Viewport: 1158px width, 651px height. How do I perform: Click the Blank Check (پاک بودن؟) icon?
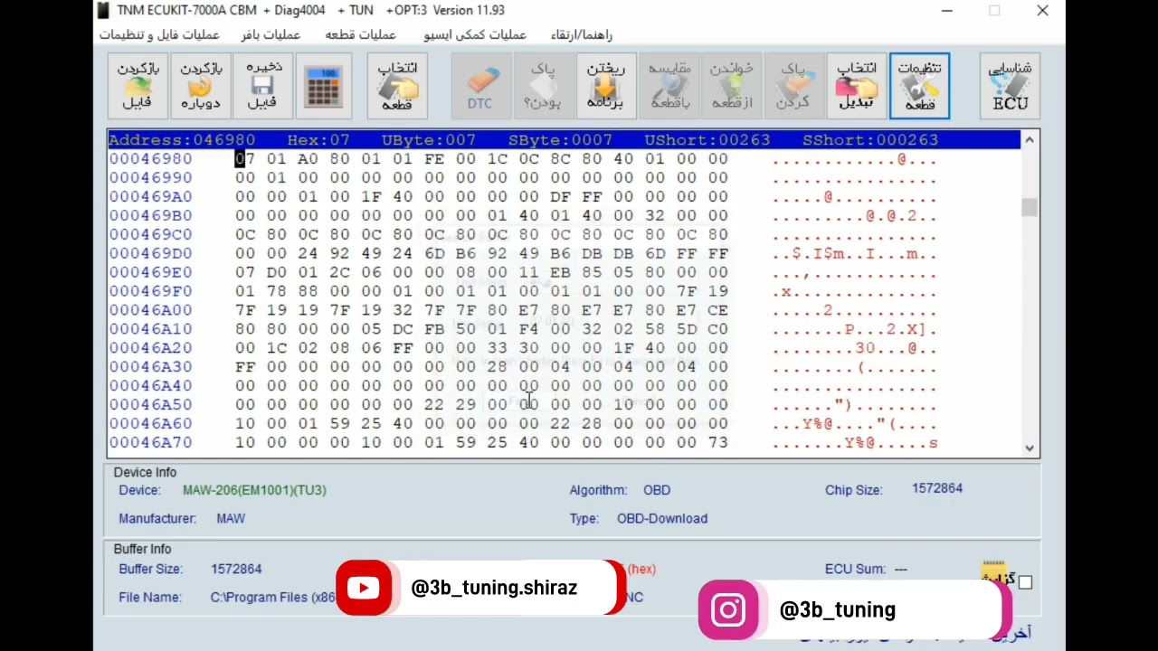(x=542, y=86)
